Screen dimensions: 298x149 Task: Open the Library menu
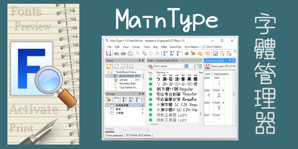(x=136, y=47)
